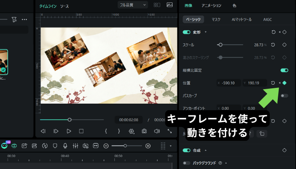Adjust the timeline zoom slider

click(127, 146)
